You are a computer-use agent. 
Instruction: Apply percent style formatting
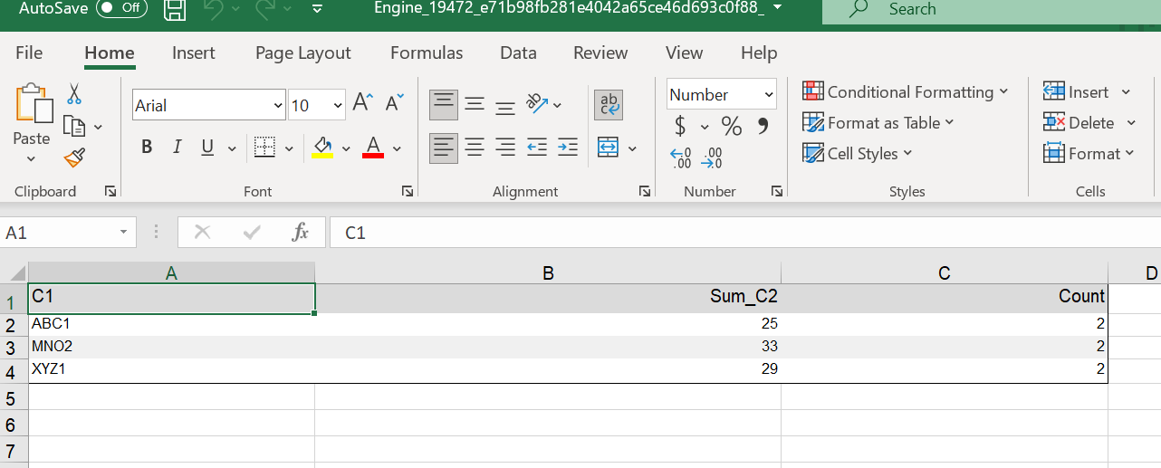tap(731, 127)
